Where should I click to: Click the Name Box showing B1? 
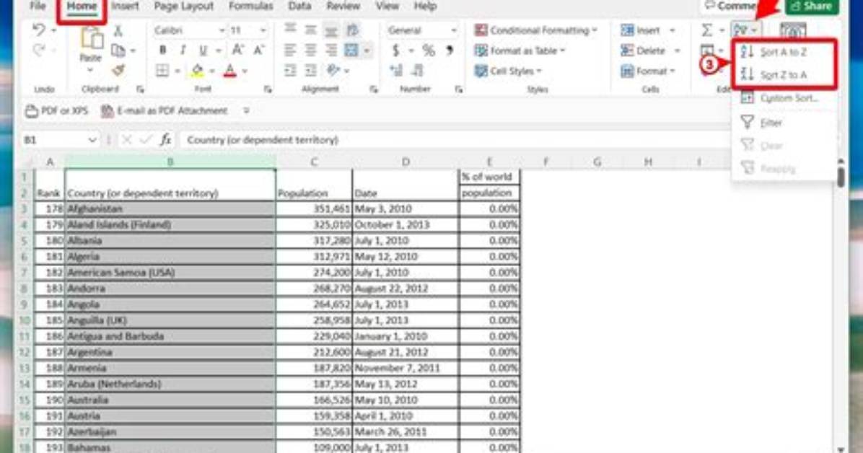59,140
